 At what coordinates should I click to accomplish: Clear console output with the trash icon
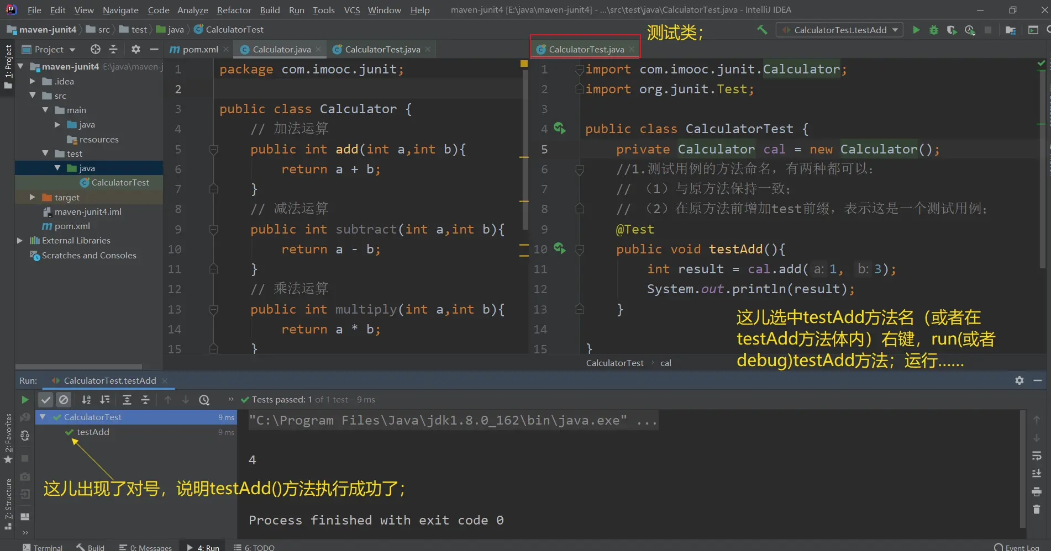(x=1037, y=509)
